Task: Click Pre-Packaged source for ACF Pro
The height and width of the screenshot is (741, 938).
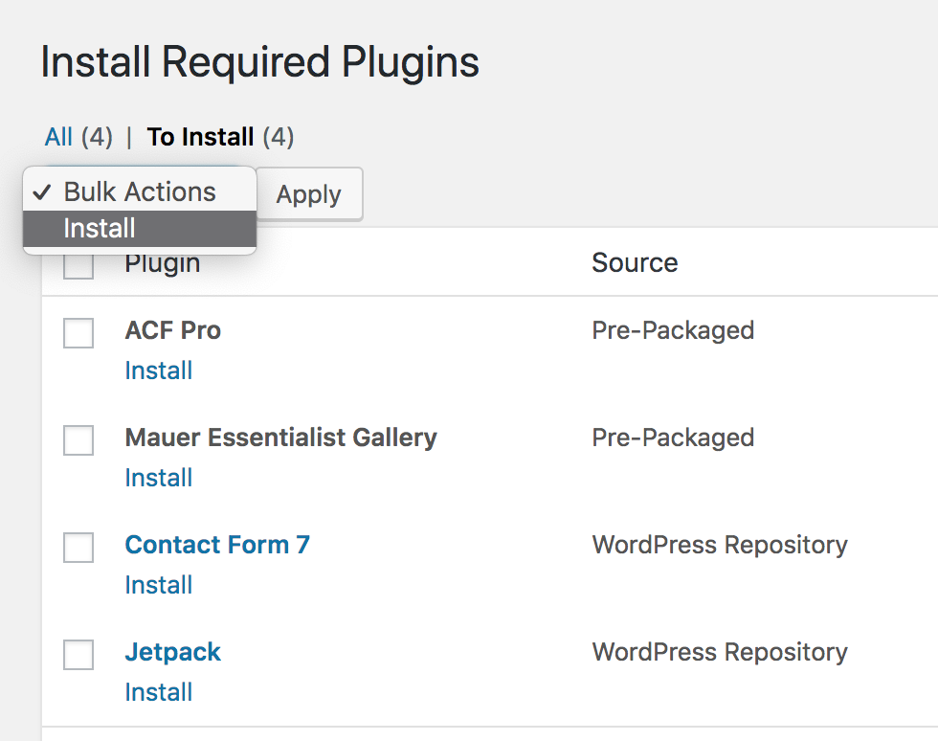Action: coord(673,331)
